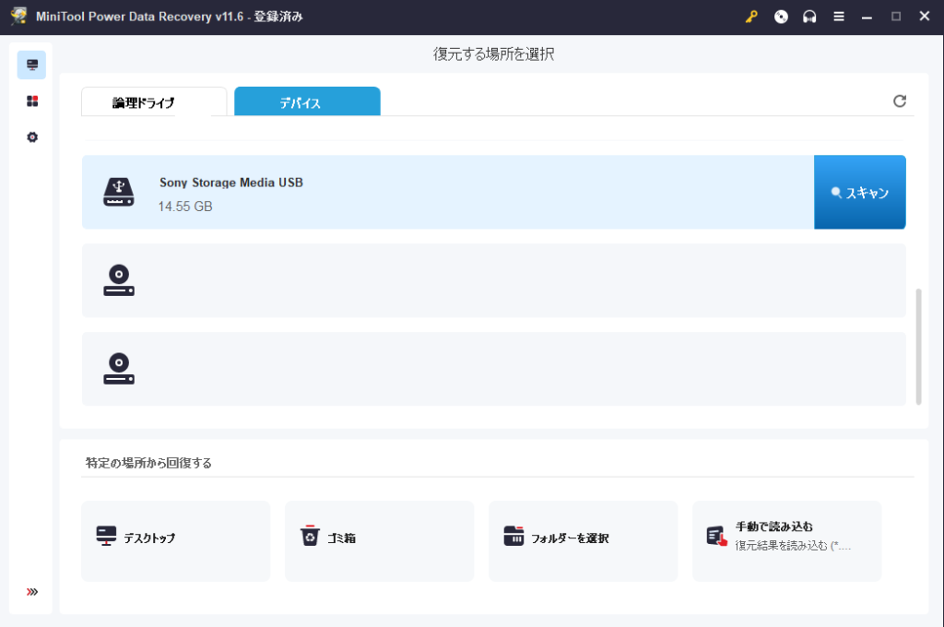This screenshot has width=944, height=627.
Task: Open the hamburger menu in title bar
Action: (839, 17)
